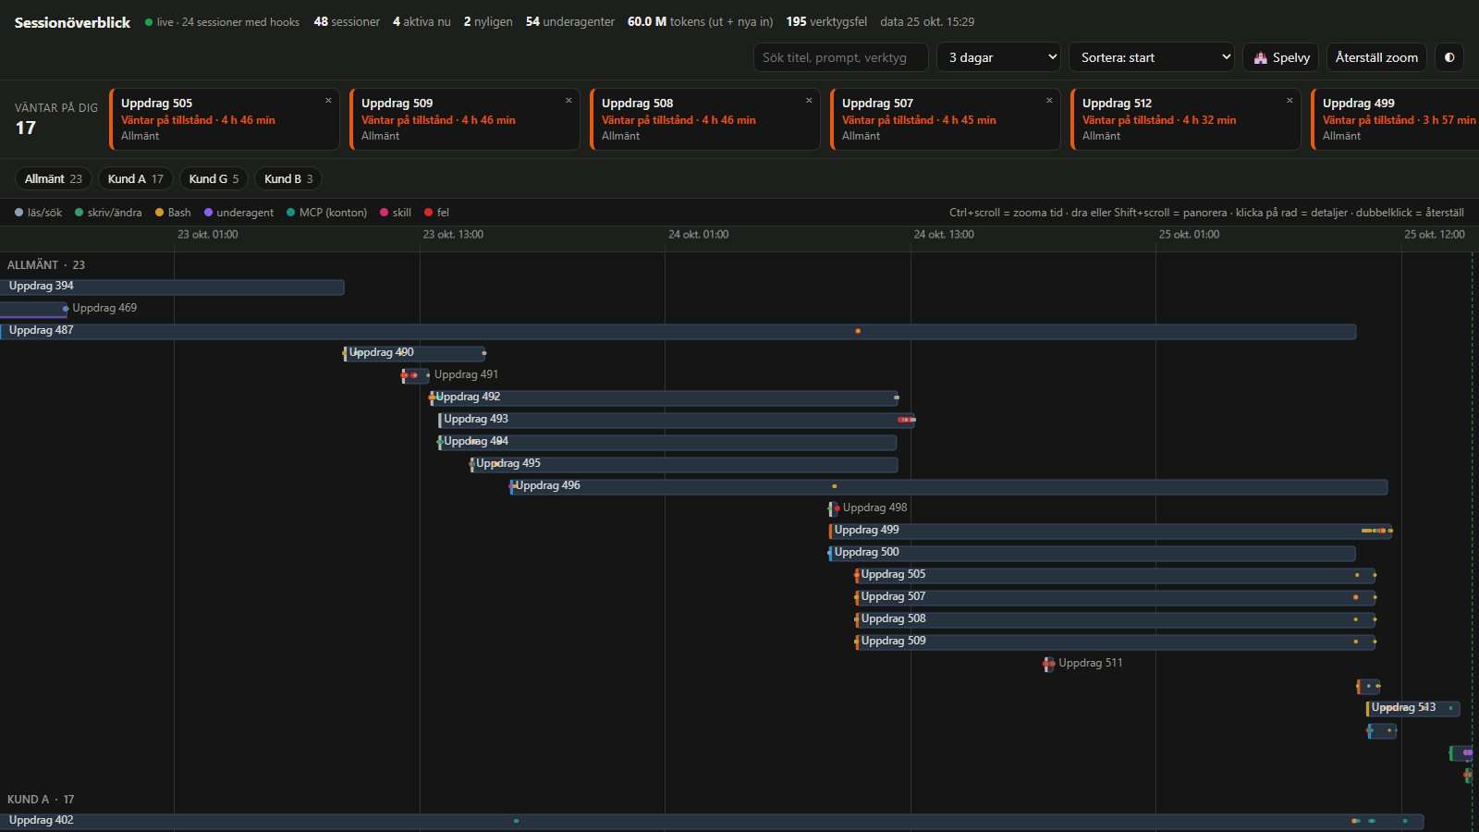Click the live status indicator dot
The width and height of the screenshot is (1479, 832).
click(149, 22)
